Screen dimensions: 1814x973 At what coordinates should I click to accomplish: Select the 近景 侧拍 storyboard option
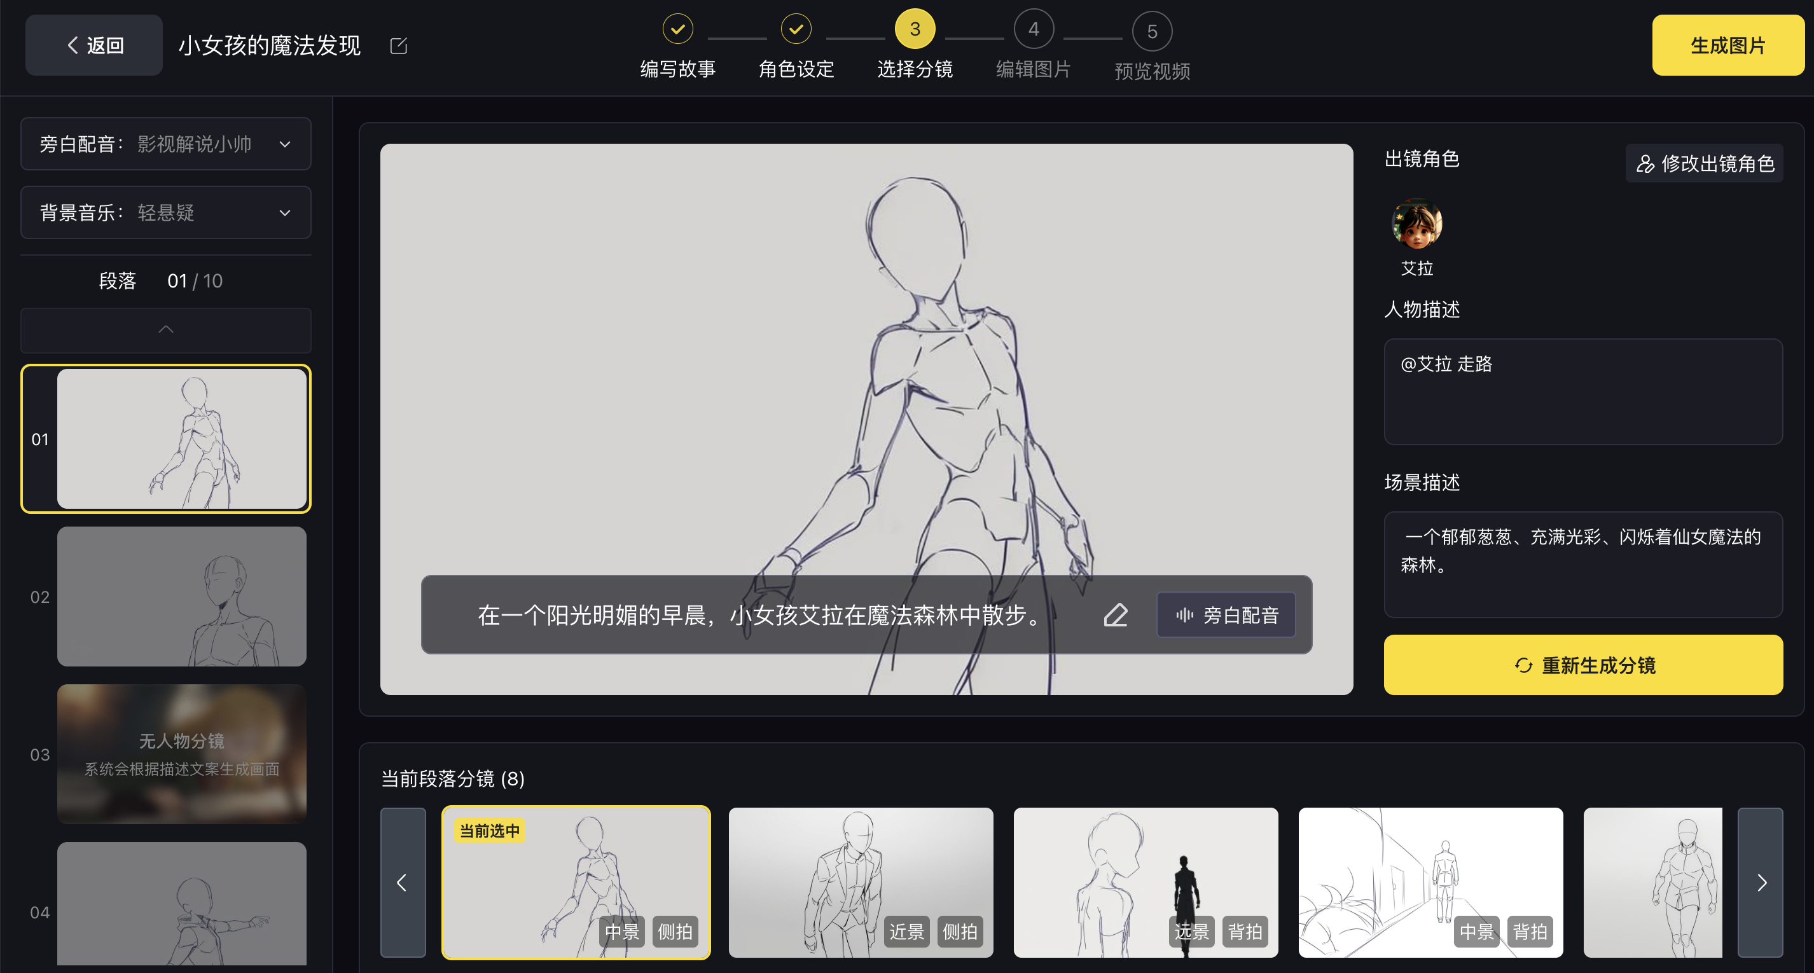click(x=861, y=881)
